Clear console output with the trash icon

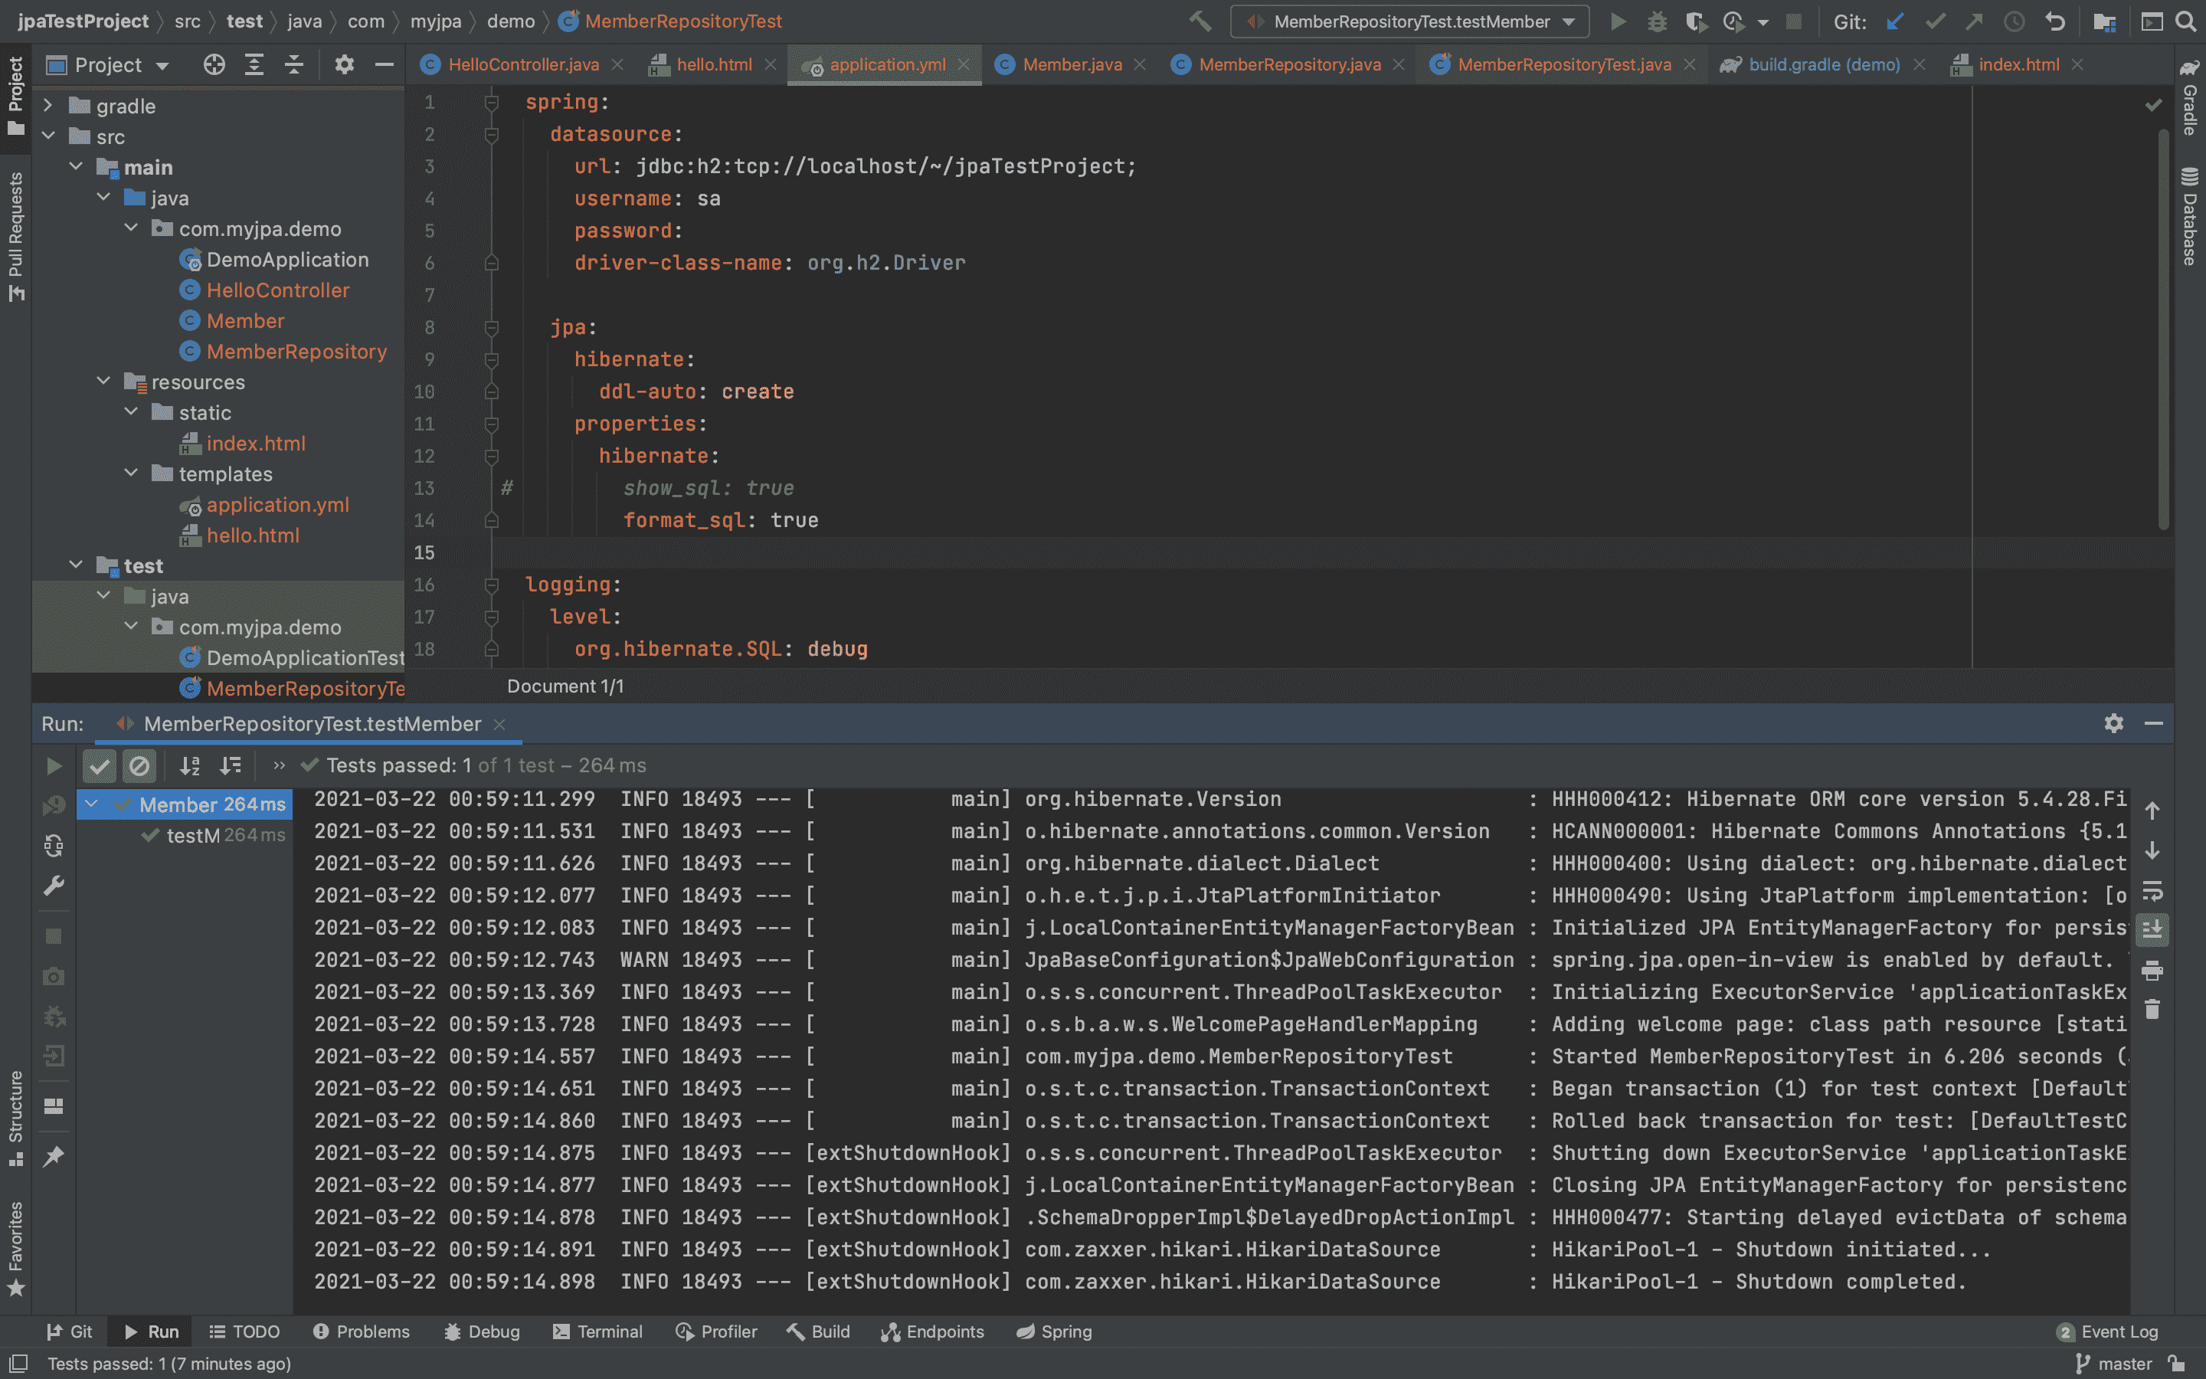tap(2152, 1010)
